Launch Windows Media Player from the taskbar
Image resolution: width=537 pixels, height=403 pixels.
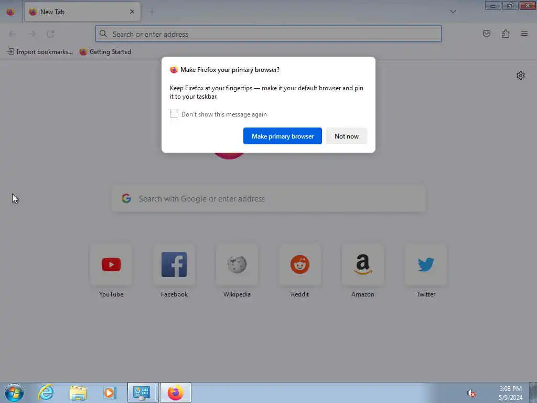click(110, 393)
